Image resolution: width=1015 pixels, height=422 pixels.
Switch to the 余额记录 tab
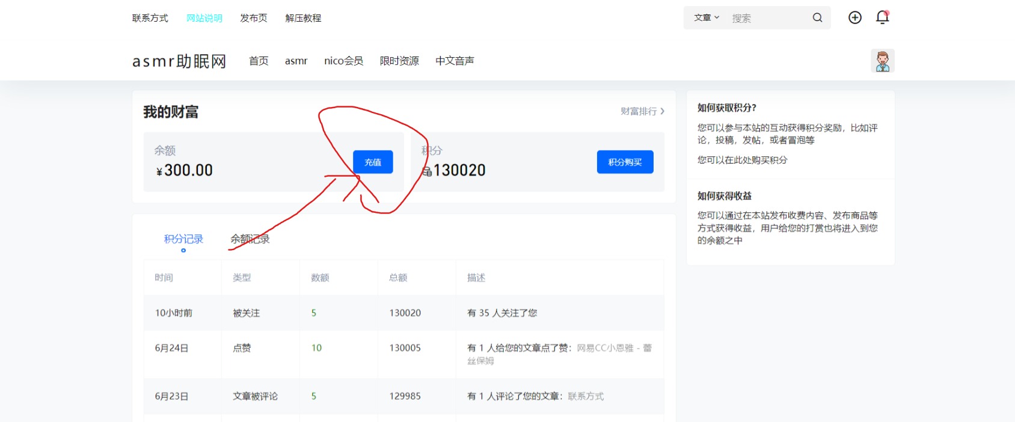coord(250,239)
